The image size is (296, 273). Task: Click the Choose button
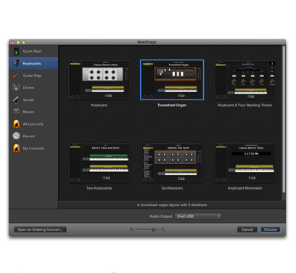click(x=271, y=229)
